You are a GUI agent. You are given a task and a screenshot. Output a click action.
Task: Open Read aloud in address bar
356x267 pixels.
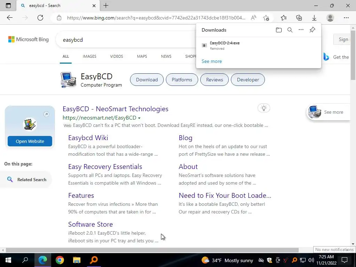pos(253,18)
